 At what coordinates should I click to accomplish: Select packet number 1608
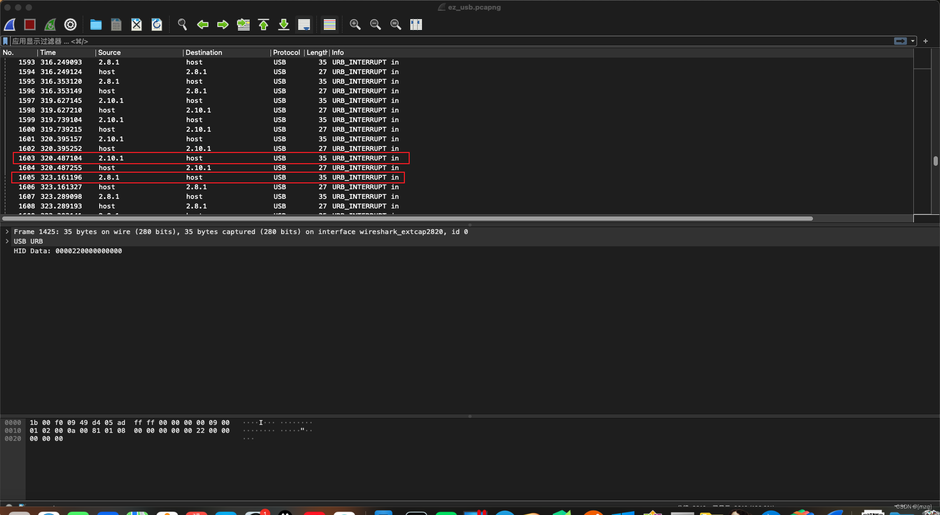pyautogui.click(x=457, y=206)
